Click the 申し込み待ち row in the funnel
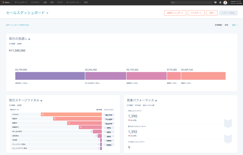243x155 pixels. click(x=56, y=132)
